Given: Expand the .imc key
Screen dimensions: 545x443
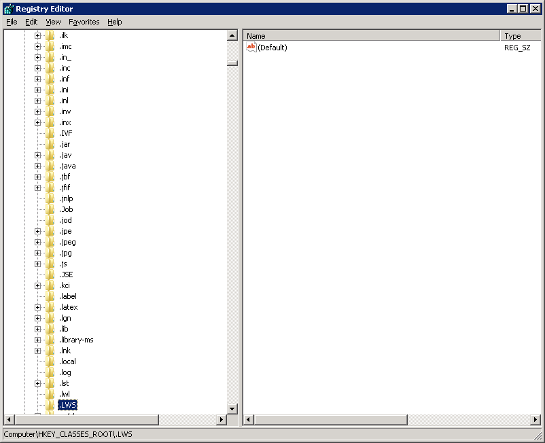Looking at the screenshot, I should [x=37, y=46].
